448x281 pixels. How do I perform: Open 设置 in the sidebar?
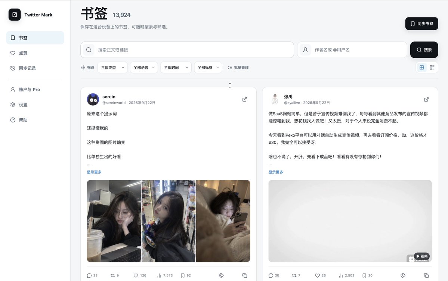35,105
